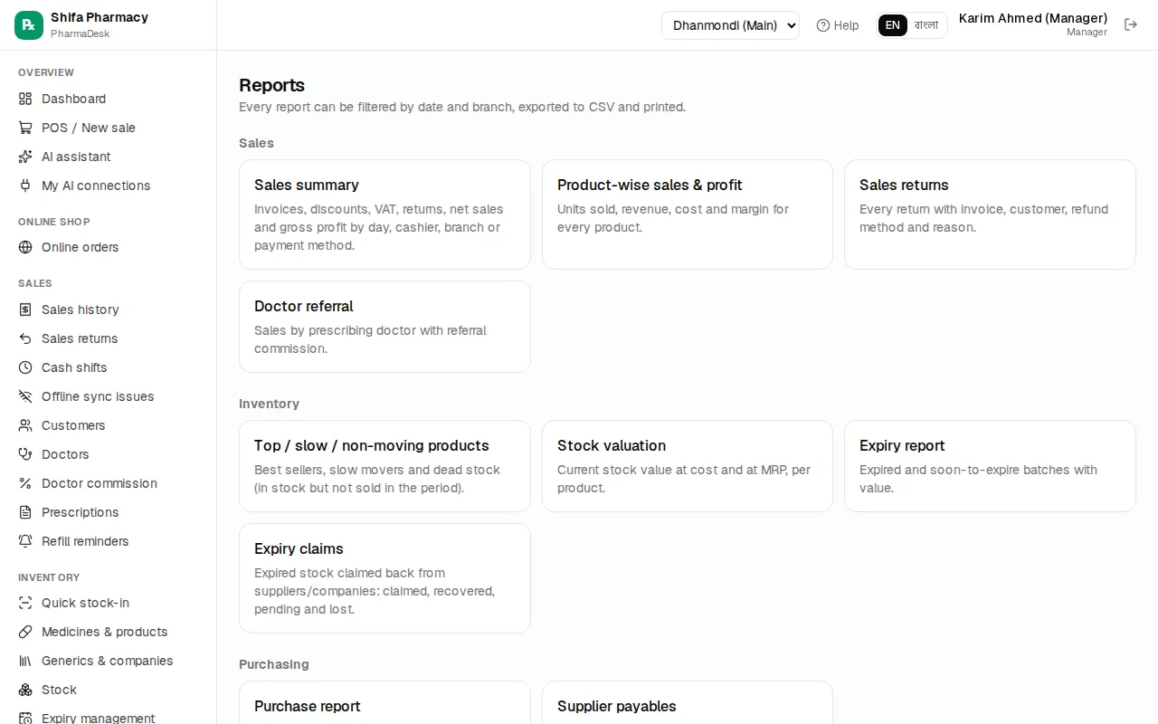Open the Sales returns report card
1158x724 pixels.
pos(990,214)
